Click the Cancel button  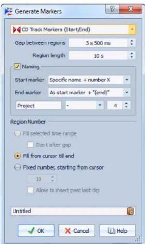click(77, 231)
